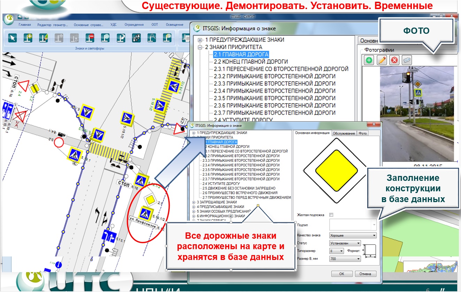Screen dimensions: 461x292
Task: Open the Качество знака dropdown showing Хорошее
Action: click(353, 235)
